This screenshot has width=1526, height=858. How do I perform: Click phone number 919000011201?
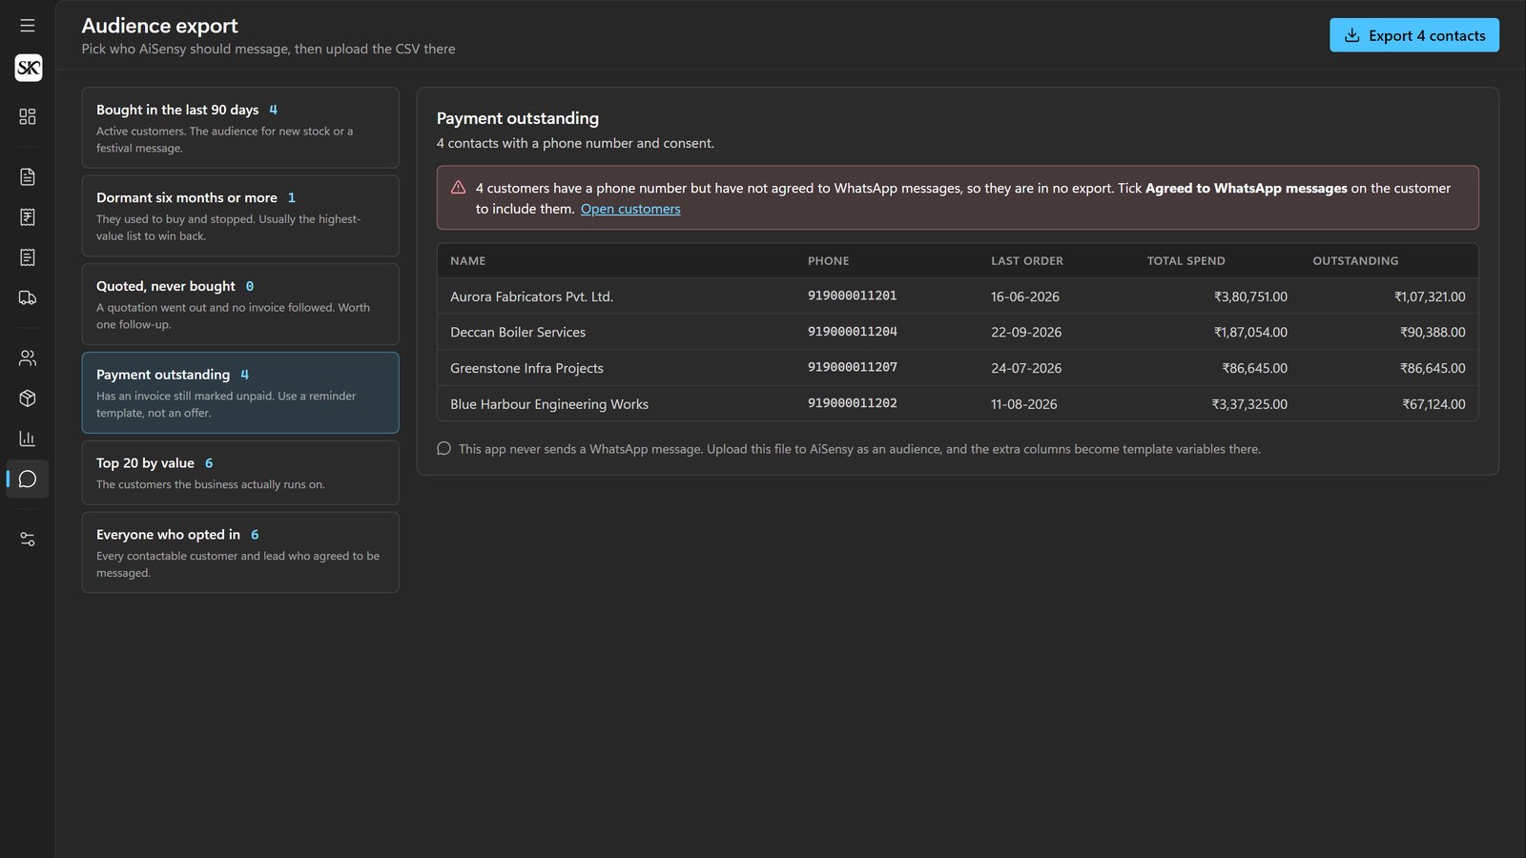click(853, 296)
